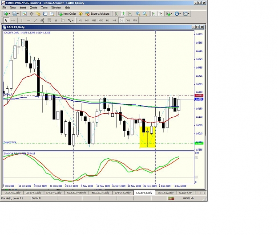Open the Navigator folder-star icon
The height and width of the screenshot is (235, 278).
click(38, 14)
